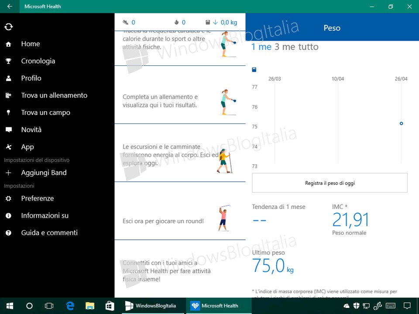Image resolution: width=419 pixels, height=314 pixels.
Task: Click the OneDrive cloud tray icon
Action: click(x=346, y=306)
